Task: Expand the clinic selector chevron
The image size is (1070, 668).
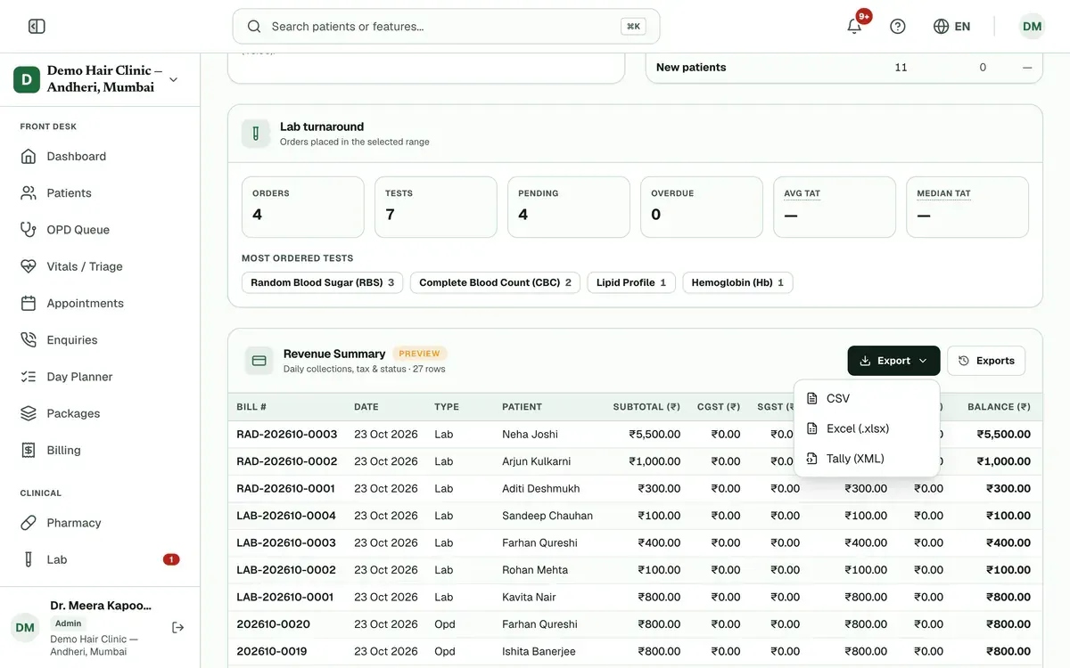Action: tap(173, 79)
